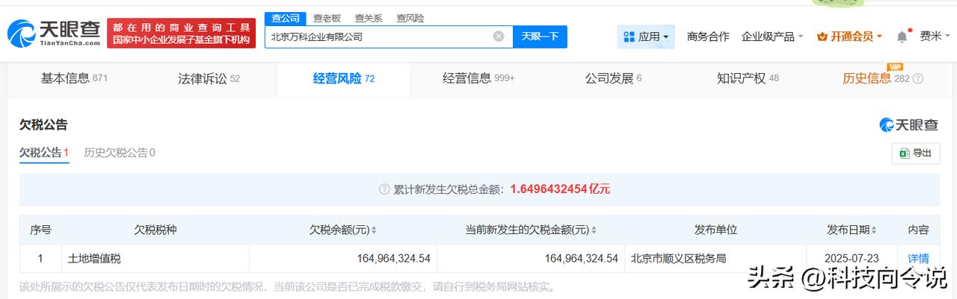
Task: Switch to 知识产权 tab
Action: click(748, 78)
